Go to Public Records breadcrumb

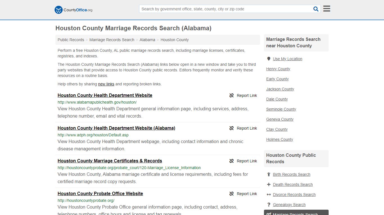click(71, 40)
